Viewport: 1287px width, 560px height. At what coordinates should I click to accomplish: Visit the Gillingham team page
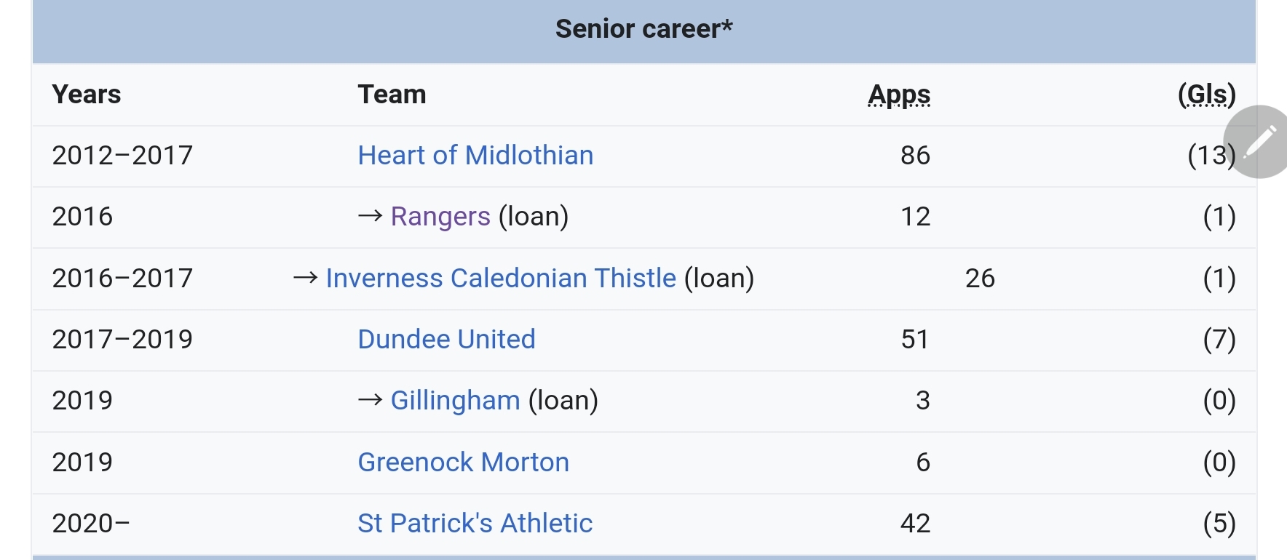[x=455, y=401]
